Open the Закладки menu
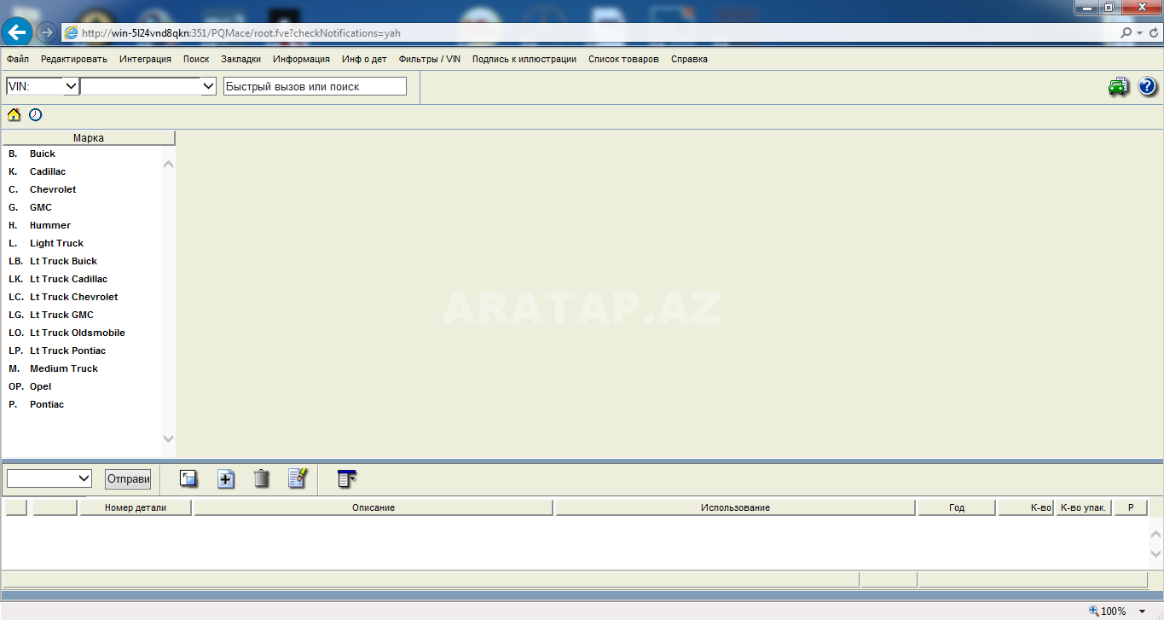This screenshot has width=1164, height=620. point(240,59)
